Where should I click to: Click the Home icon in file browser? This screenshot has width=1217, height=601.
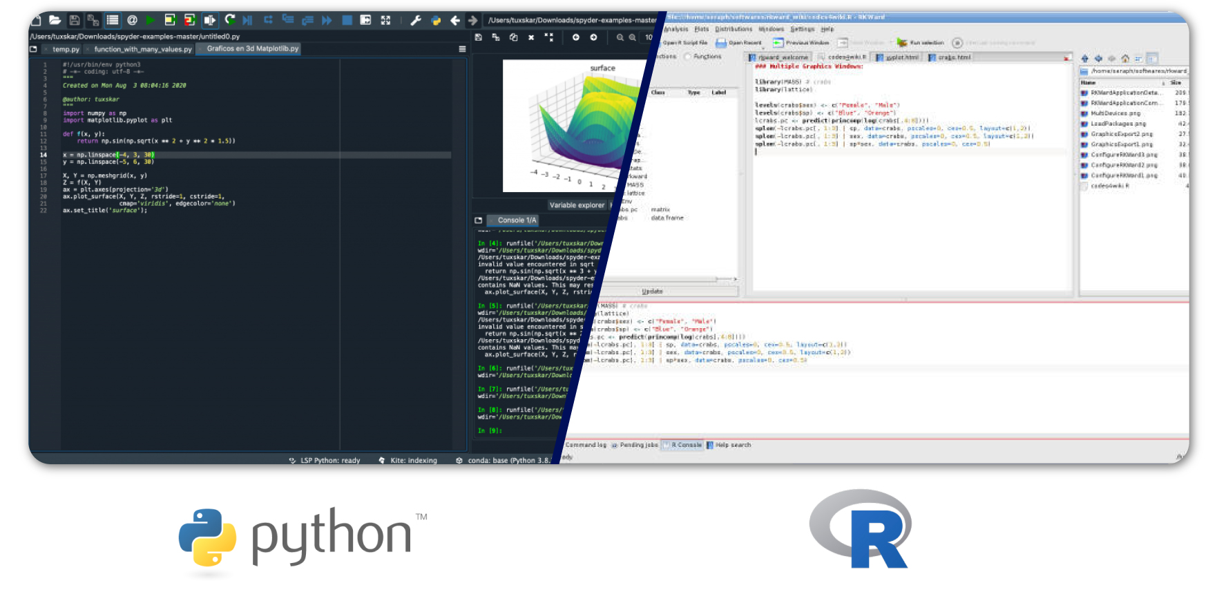pyautogui.click(x=1125, y=59)
